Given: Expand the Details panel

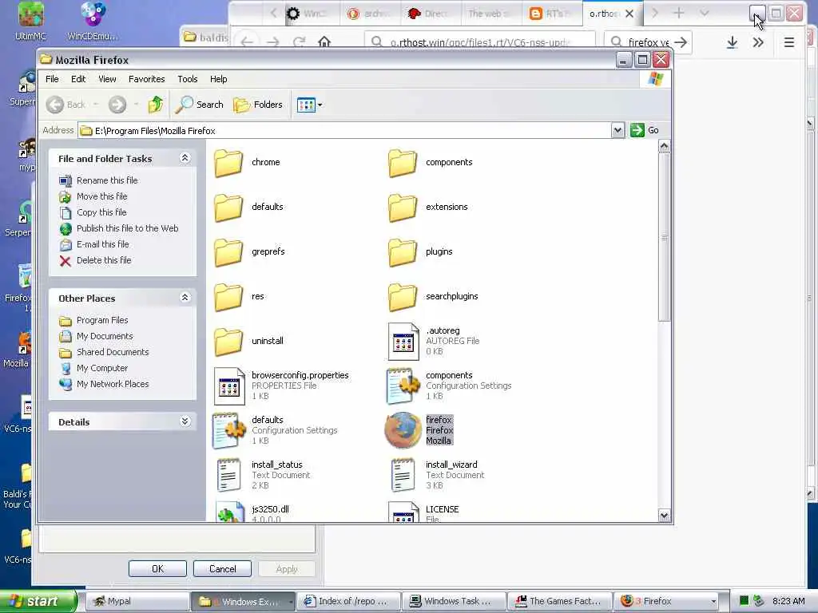Looking at the screenshot, I should (185, 421).
